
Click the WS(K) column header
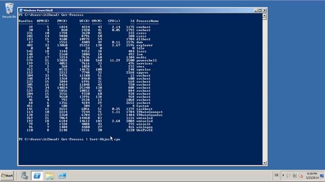[x=85, y=21]
